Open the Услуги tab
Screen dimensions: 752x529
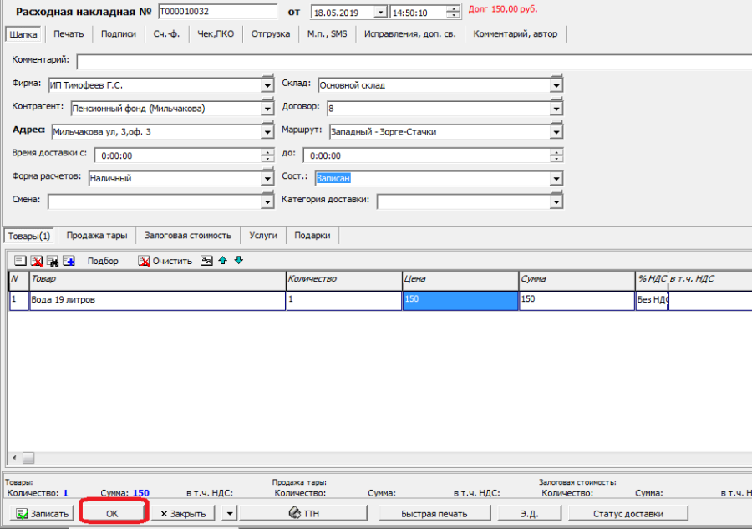click(x=263, y=236)
